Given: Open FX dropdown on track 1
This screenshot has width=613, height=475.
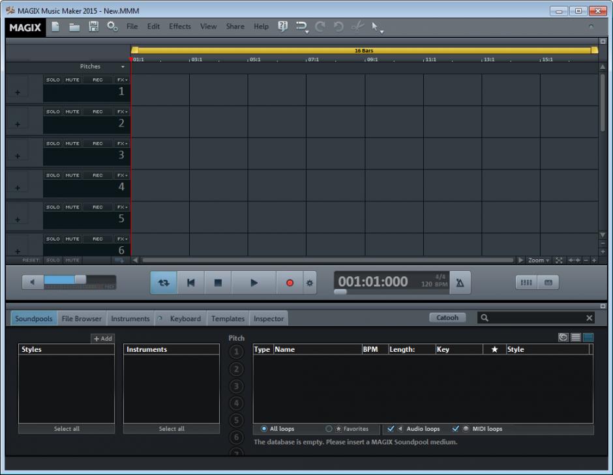Looking at the screenshot, I should (123, 79).
